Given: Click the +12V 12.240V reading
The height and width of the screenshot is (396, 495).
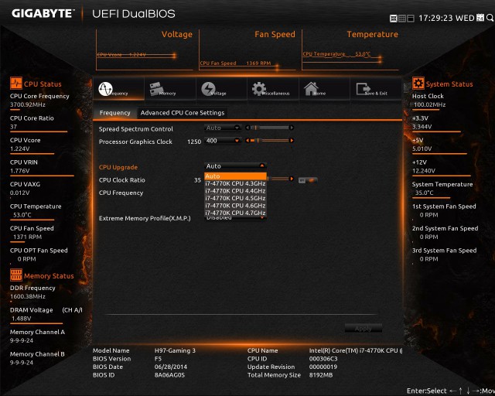Looking at the screenshot, I should click(x=424, y=170).
